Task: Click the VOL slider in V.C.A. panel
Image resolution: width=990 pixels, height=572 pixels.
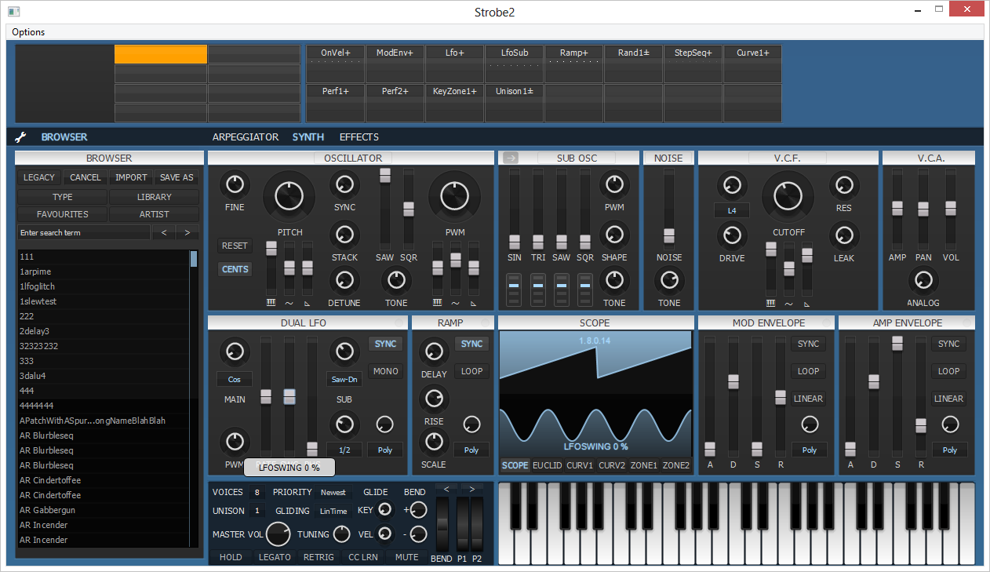Action: point(950,208)
